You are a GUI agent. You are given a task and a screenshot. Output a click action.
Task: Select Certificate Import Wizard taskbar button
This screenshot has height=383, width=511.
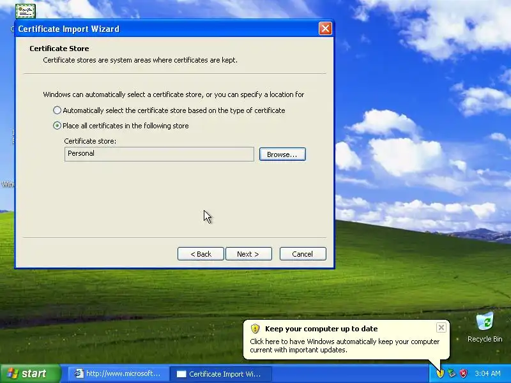(221, 374)
